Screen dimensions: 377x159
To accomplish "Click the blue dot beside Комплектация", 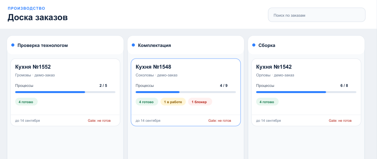I will click(133, 45).
